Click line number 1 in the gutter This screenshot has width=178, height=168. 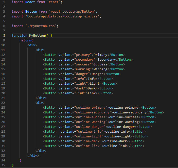pos(4,2)
